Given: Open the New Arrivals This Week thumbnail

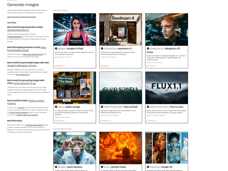Looking at the screenshot, I should [x=75, y=88].
